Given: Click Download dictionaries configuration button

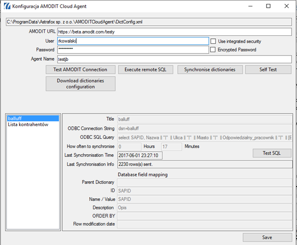Looking at the screenshot, I should pyautogui.click(x=81, y=83).
